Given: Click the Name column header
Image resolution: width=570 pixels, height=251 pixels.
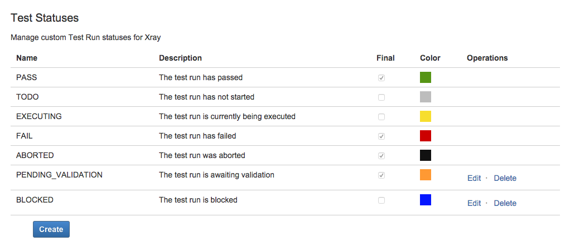Looking at the screenshot, I should tap(27, 58).
